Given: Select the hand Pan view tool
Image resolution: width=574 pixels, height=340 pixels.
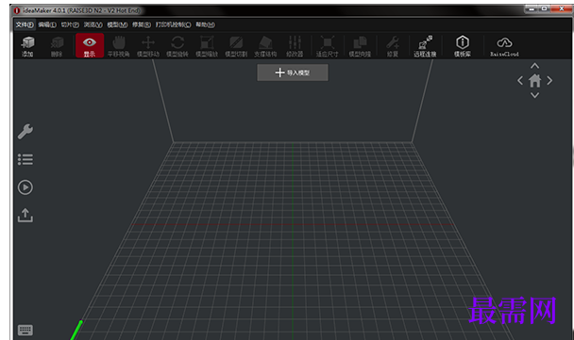Looking at the screenshot, I should pos(119,46).
